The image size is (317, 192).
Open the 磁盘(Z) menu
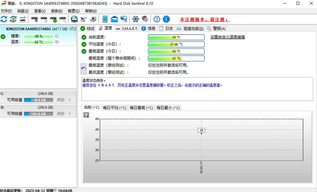click(x=23, y=11)
